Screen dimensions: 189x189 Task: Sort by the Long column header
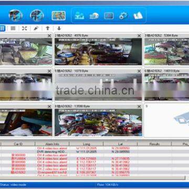[86, 144]
